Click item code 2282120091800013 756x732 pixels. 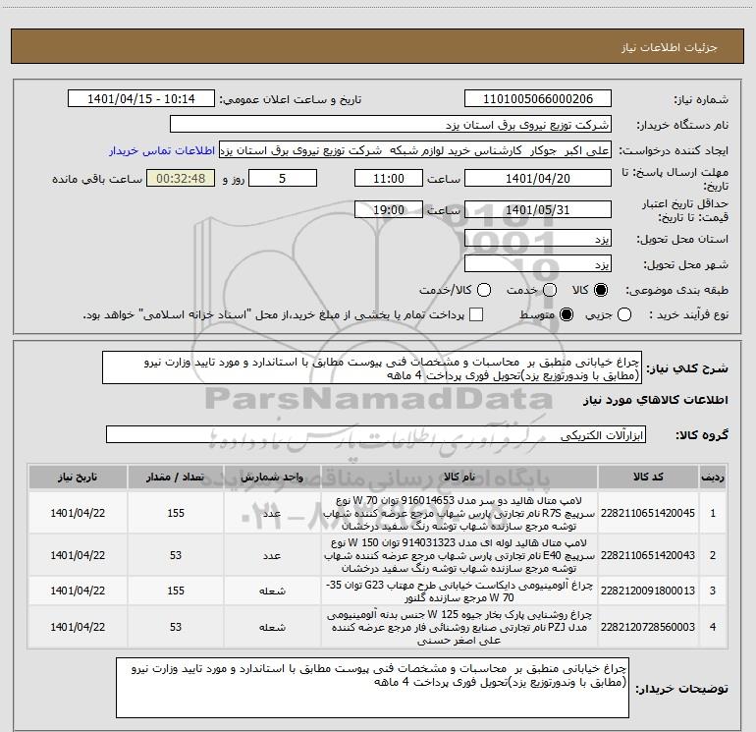click(x=648, y=591)
